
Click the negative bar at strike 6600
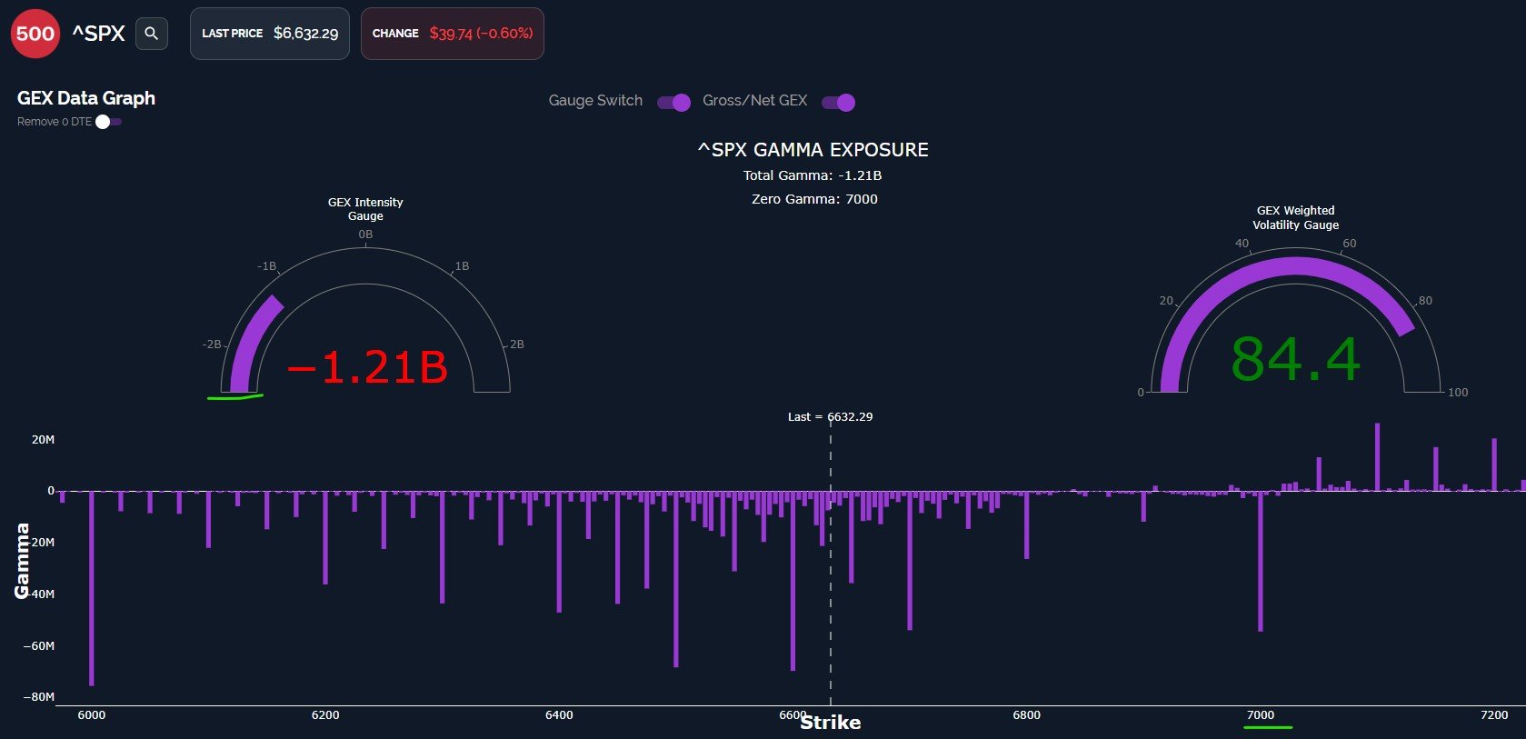(x=793, y=581)
